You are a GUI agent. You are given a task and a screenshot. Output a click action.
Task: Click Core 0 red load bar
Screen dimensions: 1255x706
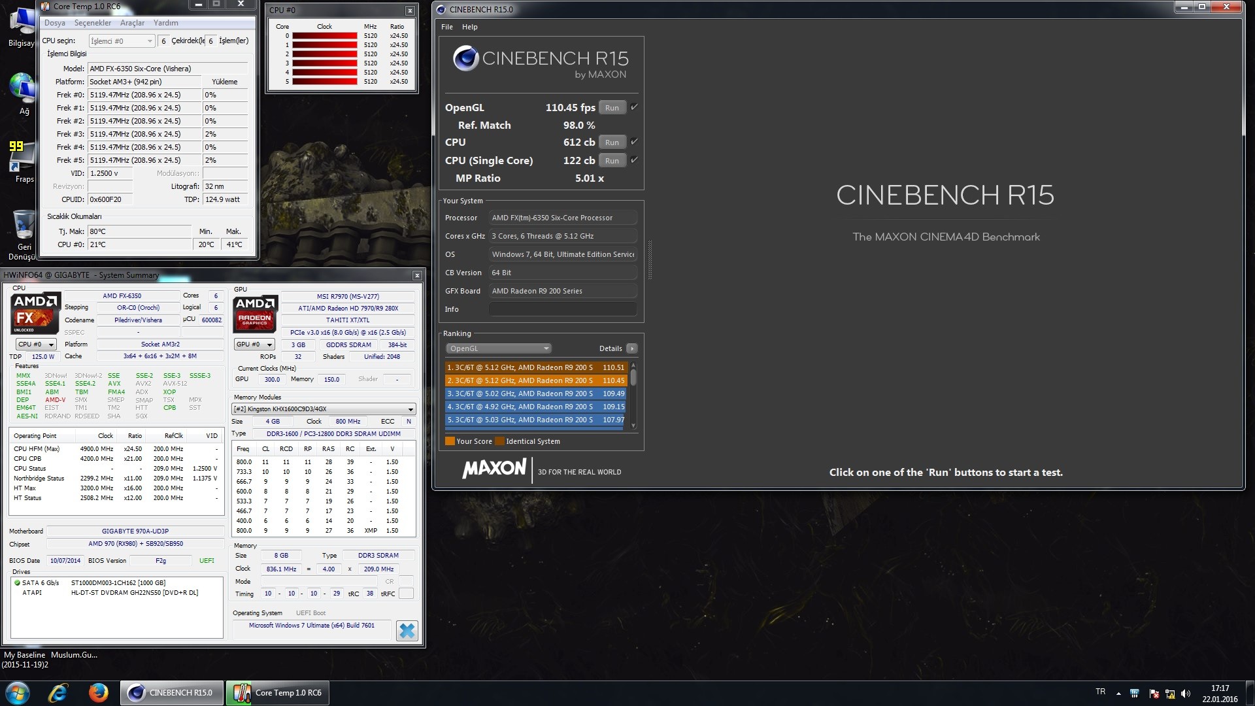tap(324, 36)
